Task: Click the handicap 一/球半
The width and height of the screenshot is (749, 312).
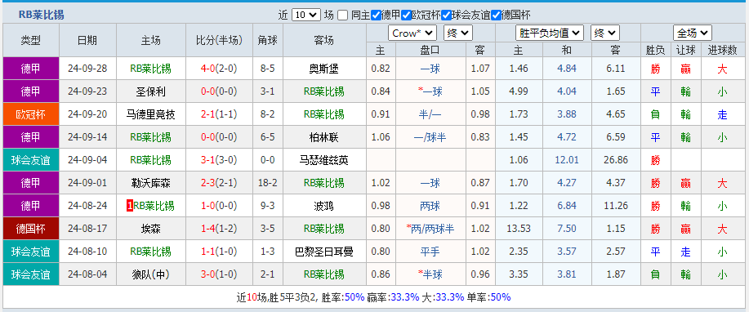Action: click(x=430, y=137)
